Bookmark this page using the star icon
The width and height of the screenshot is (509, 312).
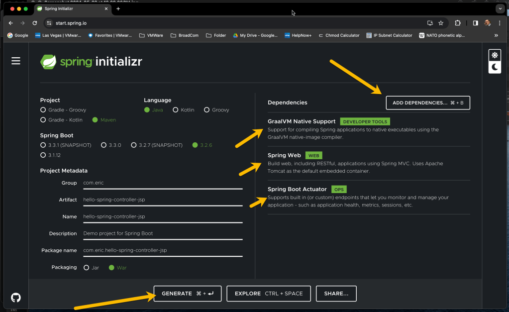point(441,23)
